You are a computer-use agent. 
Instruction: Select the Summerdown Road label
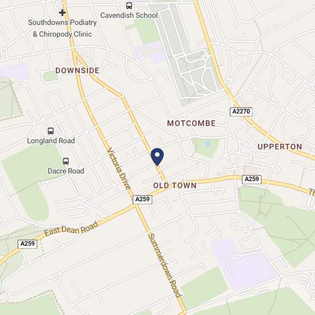(164, 265)
